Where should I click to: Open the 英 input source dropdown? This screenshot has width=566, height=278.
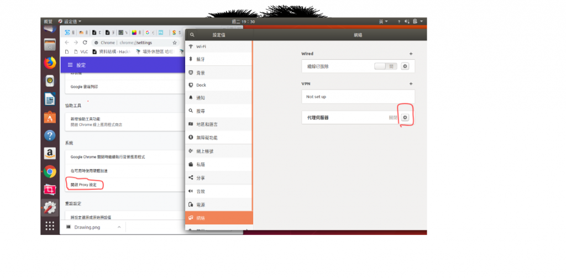[384, 22]
